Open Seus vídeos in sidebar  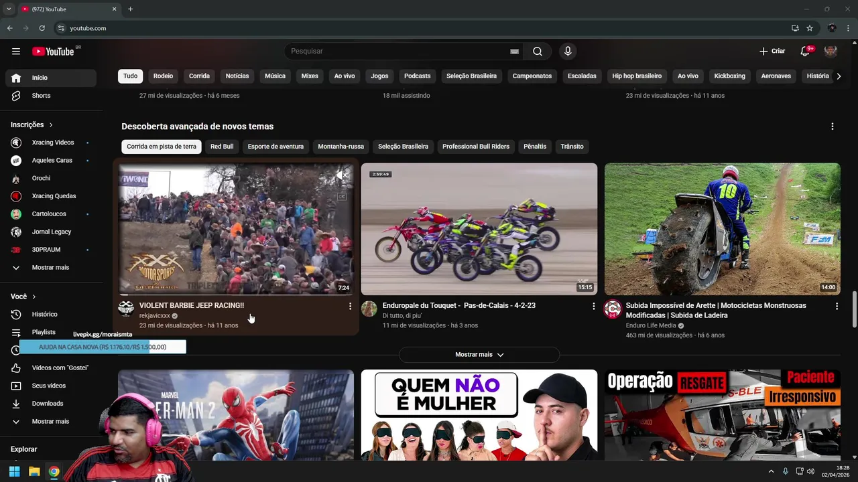coord(51,386)
